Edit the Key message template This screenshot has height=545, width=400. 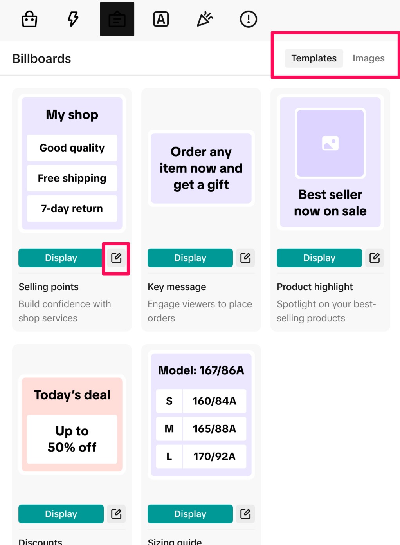pos(245,258)
